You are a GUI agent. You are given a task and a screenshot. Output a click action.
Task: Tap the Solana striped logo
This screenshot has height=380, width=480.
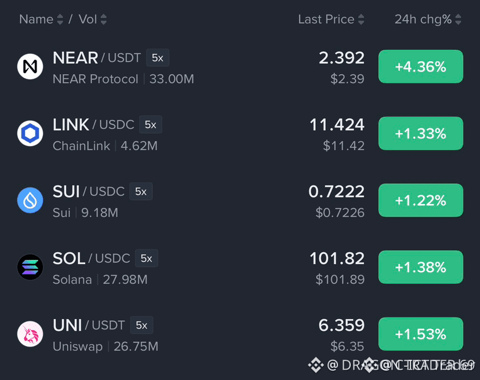click(x=30, y=267)
